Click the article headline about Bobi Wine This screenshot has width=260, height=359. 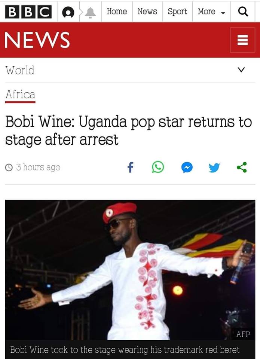point(129,131)
